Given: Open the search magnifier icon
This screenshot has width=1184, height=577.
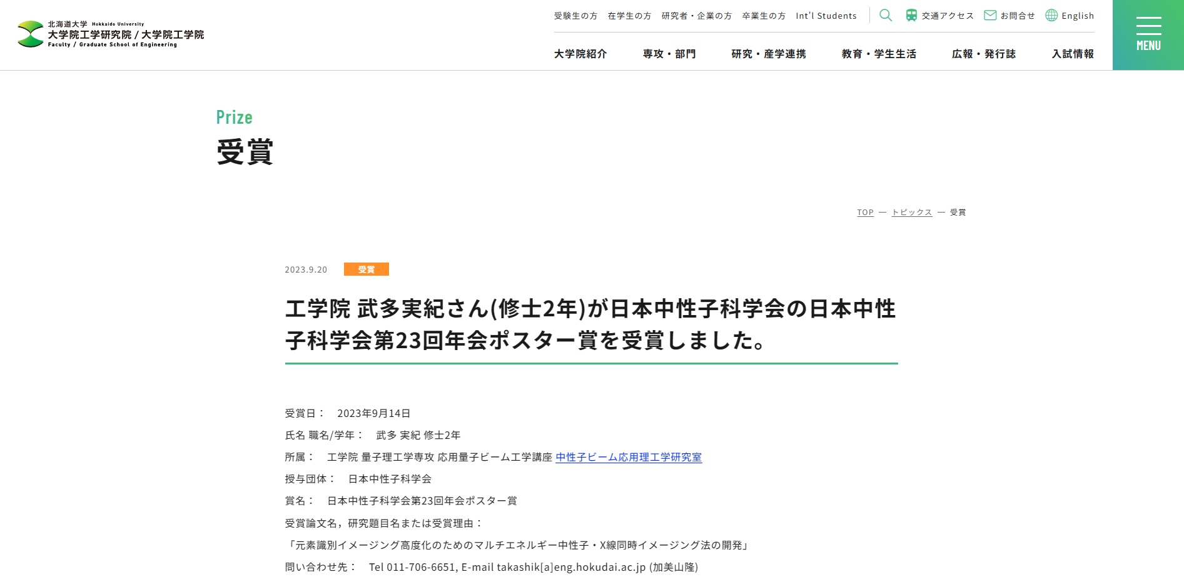Looking at the screenshot, I should [x=886, y=15].
